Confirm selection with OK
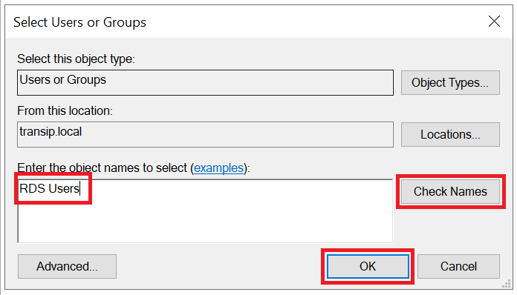This screenshot has height=295, width=517. point(368,266)
